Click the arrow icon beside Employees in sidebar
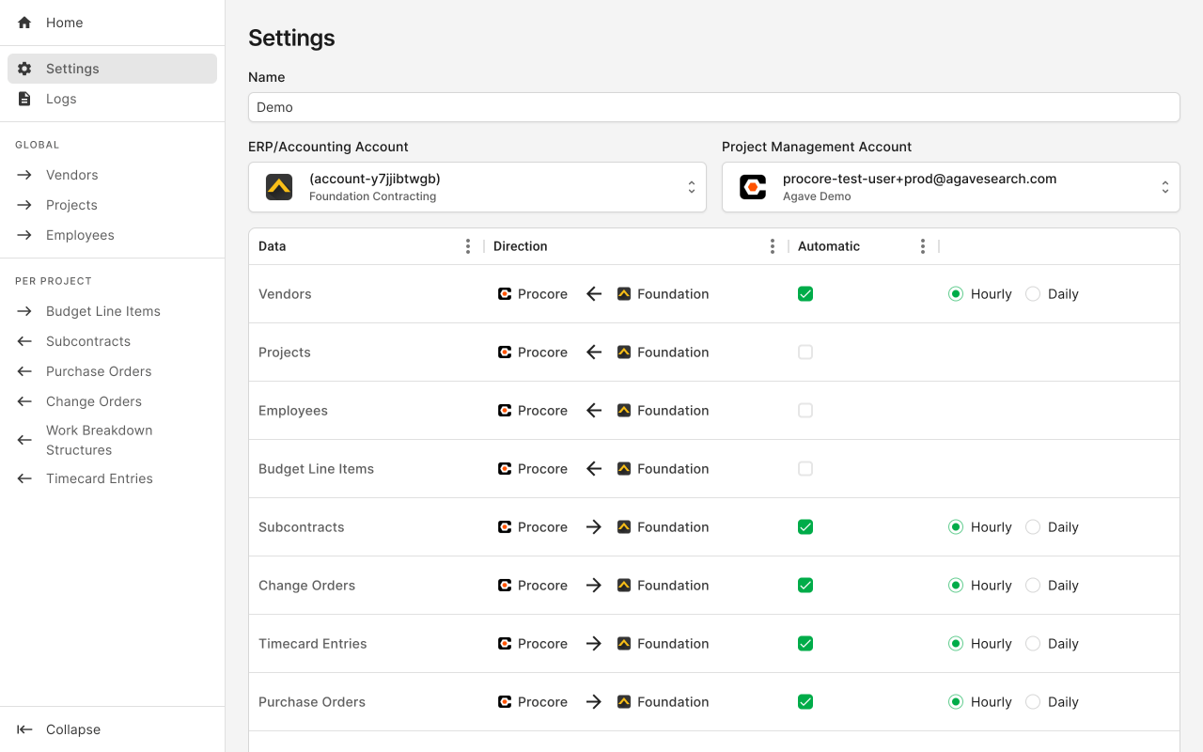Viewport: 1203px width, 752px height. (24, 235)
